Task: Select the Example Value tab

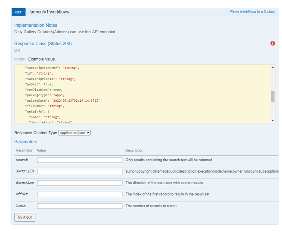Action: 41,59
